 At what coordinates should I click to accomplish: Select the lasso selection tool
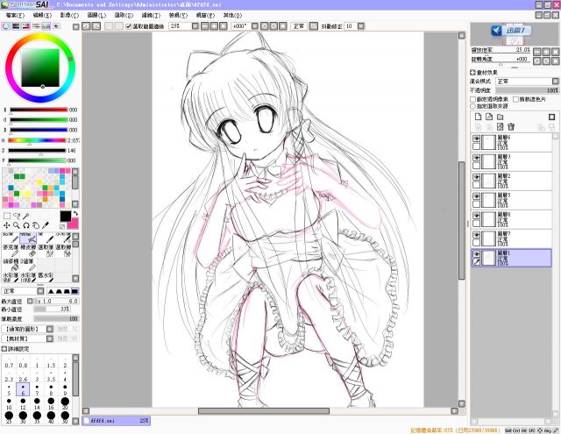coord(17,216)
